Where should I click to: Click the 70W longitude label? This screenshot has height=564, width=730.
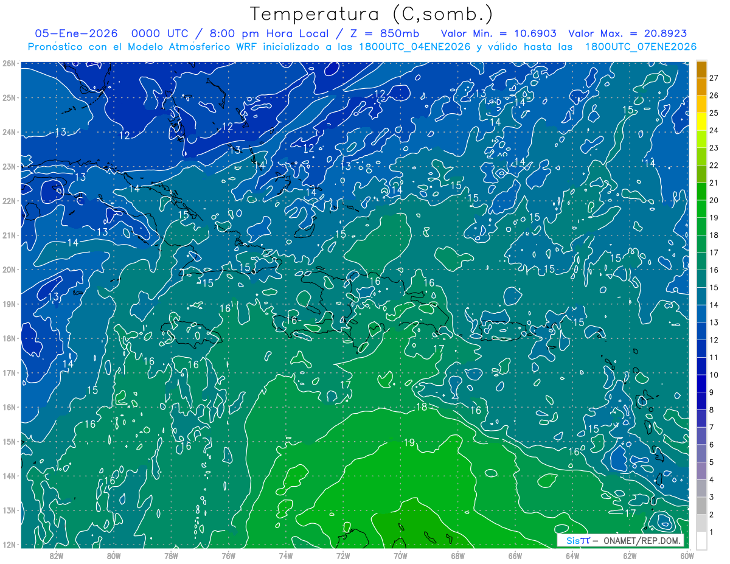(400, 555)
